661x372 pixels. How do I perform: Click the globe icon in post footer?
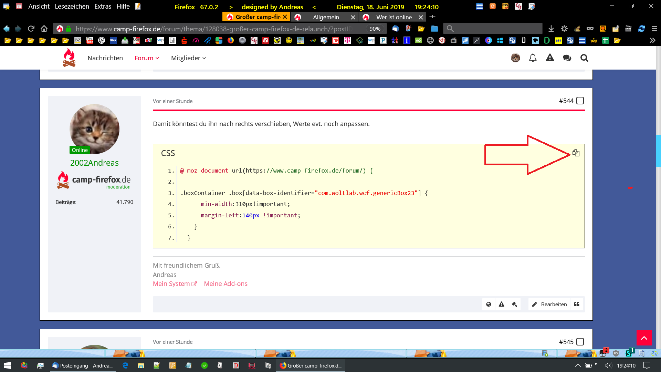coord(489,304)
